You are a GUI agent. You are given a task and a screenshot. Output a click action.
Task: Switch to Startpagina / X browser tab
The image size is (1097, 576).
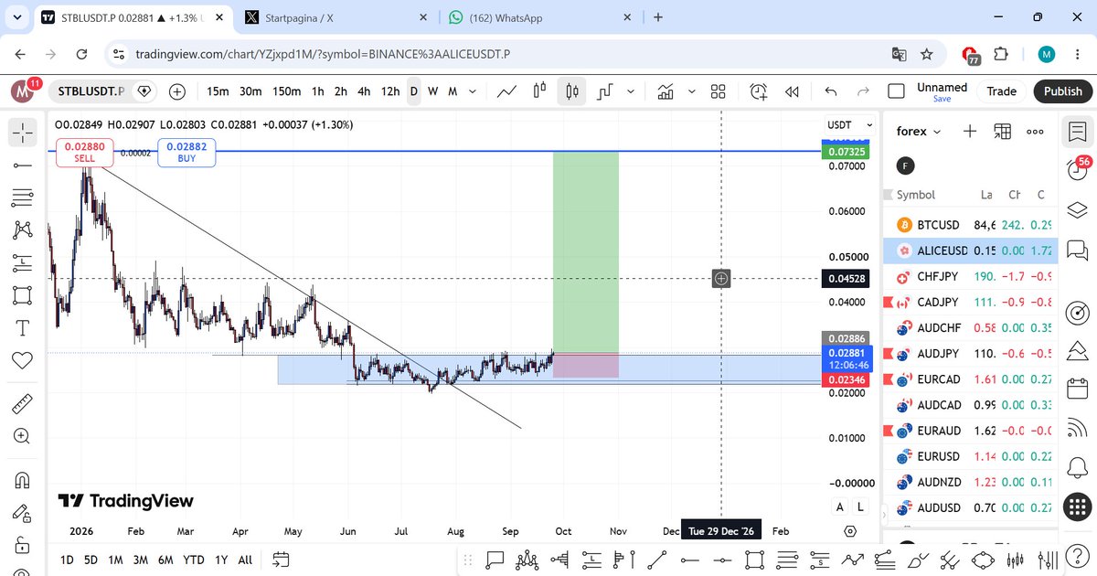pyautogui.click(x=337, y=17)
